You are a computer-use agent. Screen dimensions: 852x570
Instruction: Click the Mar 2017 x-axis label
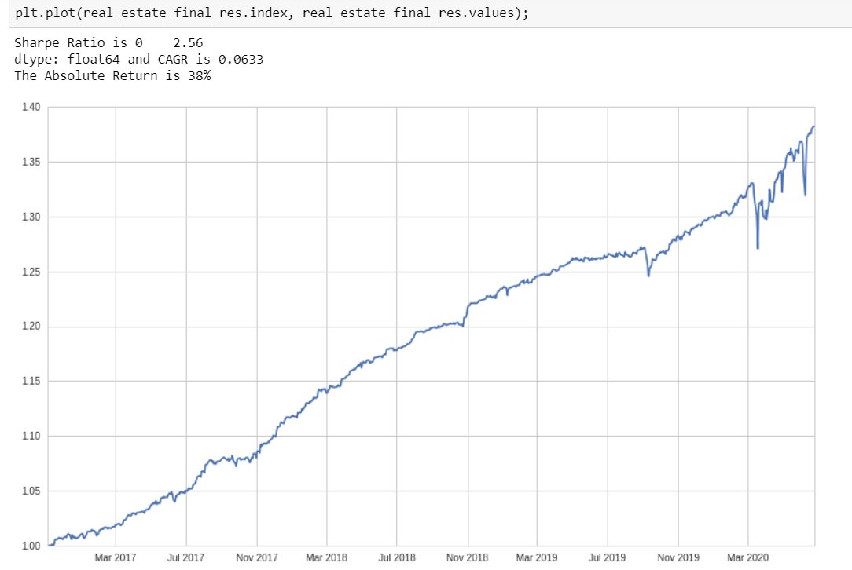(x=116, y=557)
